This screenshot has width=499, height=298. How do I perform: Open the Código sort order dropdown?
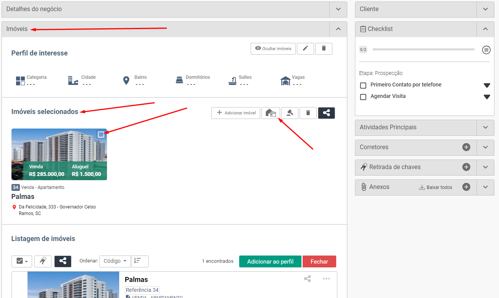(115, 261)
